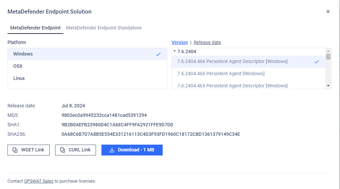Select Linux platform
340x189 pixels.
pyautogui.click(x=87, y=78)
